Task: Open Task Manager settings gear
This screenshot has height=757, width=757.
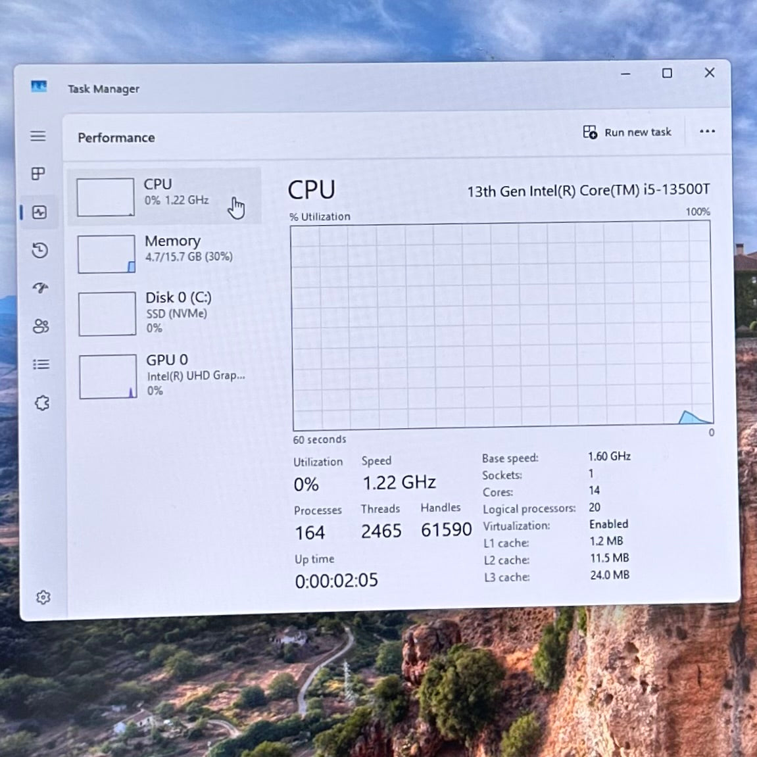Action: coord(43,597)
